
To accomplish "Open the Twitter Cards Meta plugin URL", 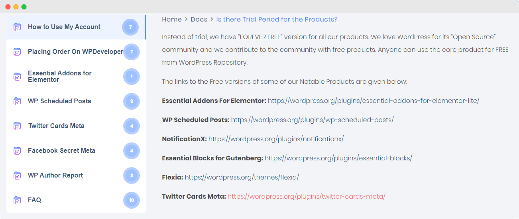I will coord(306,196).
